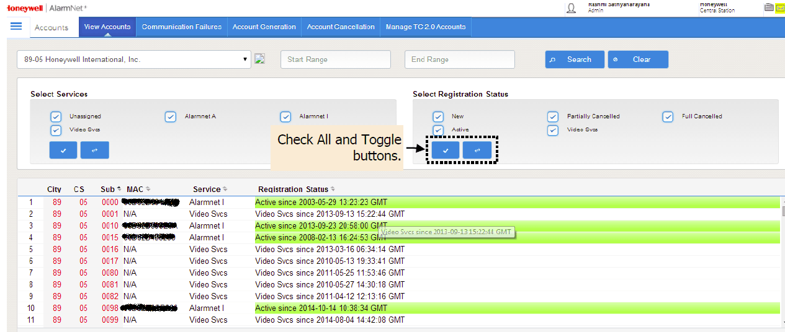This screenshot has width=785, height=332.
Task: Toggle the Alarmnet A checkbox
Action: coord(171,116)
